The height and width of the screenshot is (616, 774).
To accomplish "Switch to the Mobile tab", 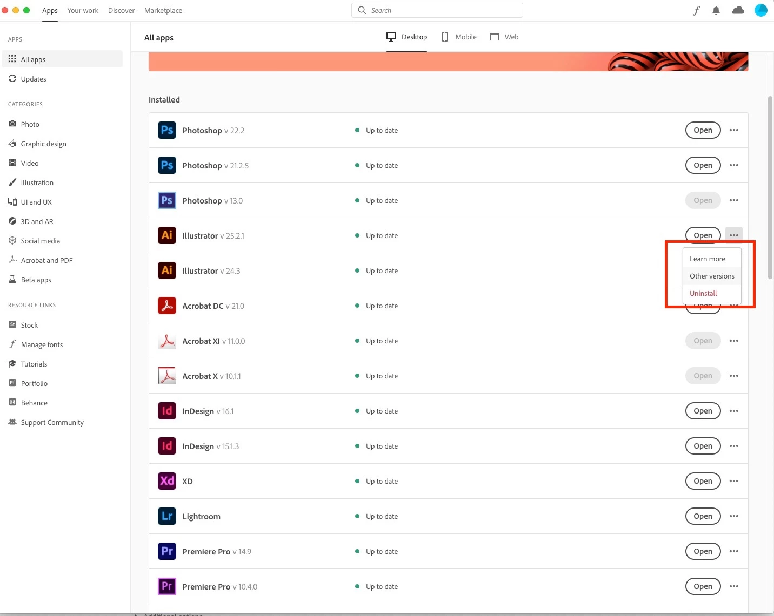I will [x=459, y=37].
